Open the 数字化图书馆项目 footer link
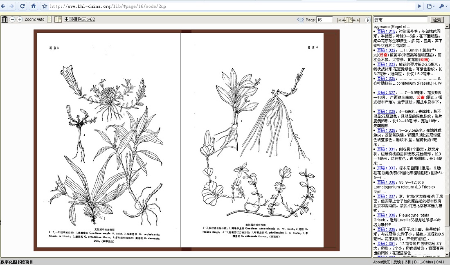450x265 pixels. tap(17, 262)
